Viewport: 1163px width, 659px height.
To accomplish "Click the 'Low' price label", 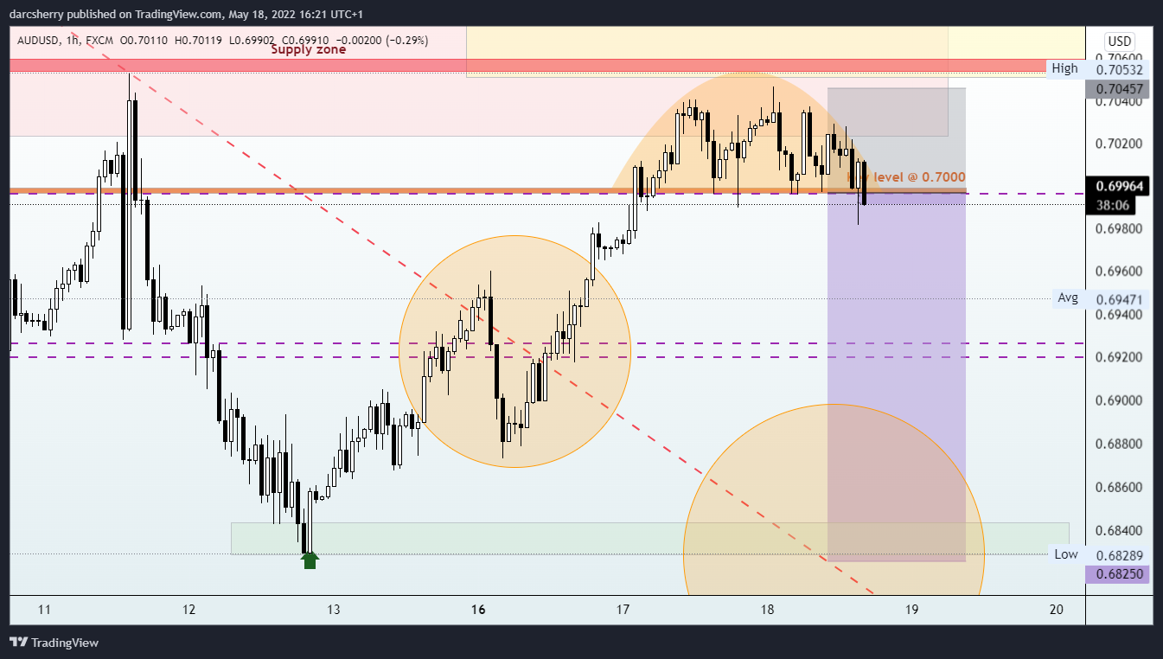I will click(x=1066, y=554).
